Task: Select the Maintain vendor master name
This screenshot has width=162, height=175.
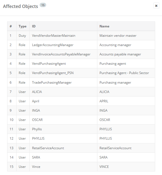Action: pyautogui.click(x=118, y=36)
